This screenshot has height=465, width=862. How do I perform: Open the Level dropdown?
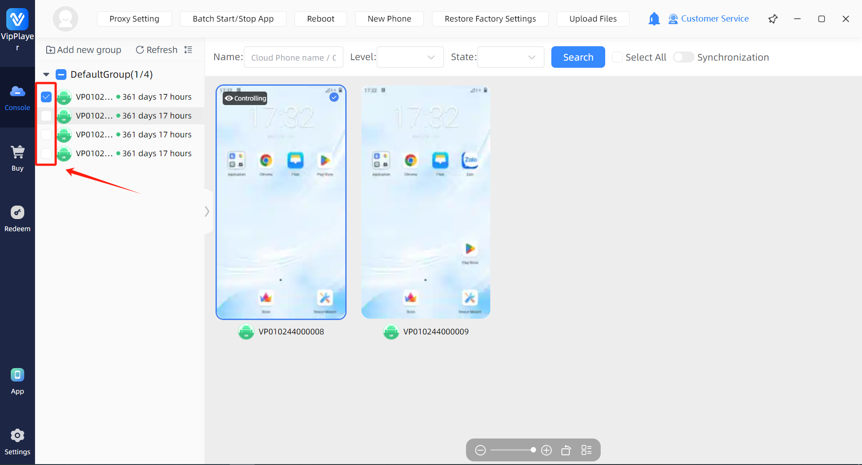(410, 57)
